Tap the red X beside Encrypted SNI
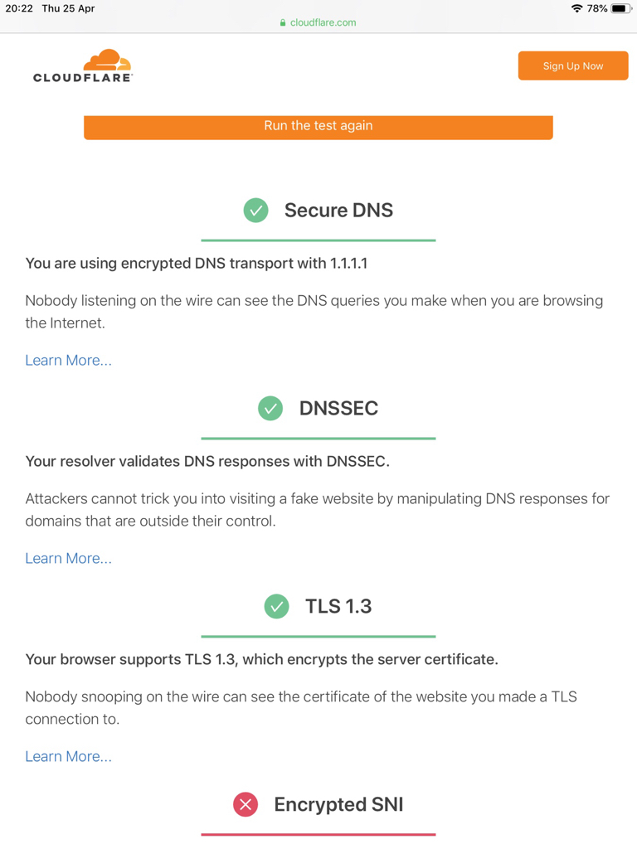This screenshot has height=849, width=637. [246, 804]
